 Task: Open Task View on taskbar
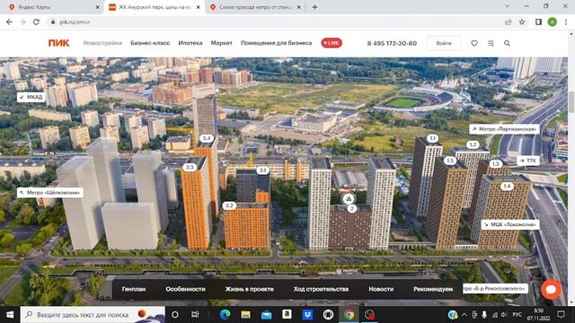click(x=195, y=315)
